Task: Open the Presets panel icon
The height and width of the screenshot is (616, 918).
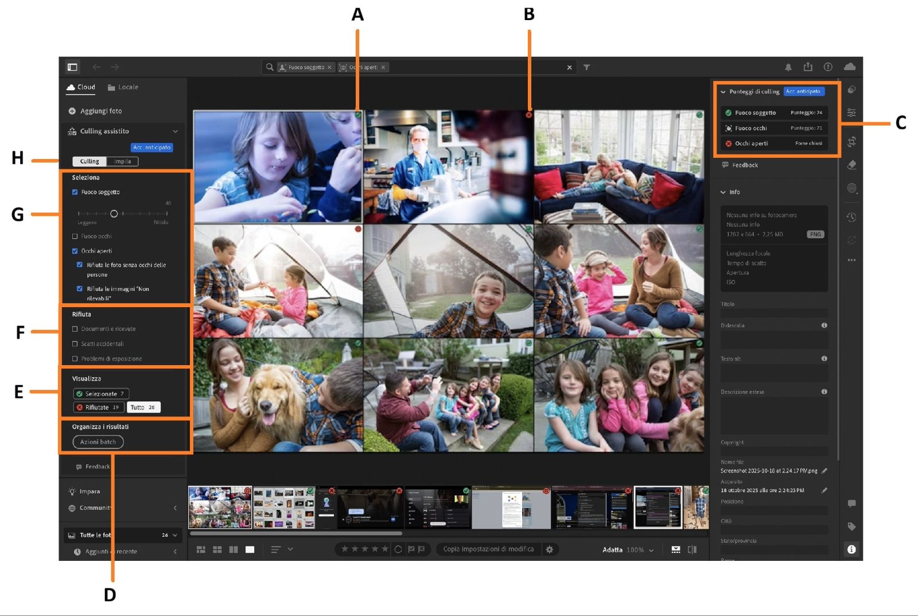Action: pyautogui.click(x=851, y=90)
